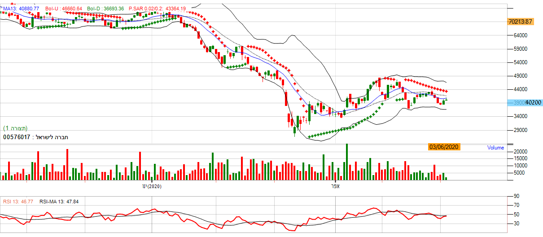Click the green (תצורה 1) configuration label
543x237 pixels.
coord(15,128)
